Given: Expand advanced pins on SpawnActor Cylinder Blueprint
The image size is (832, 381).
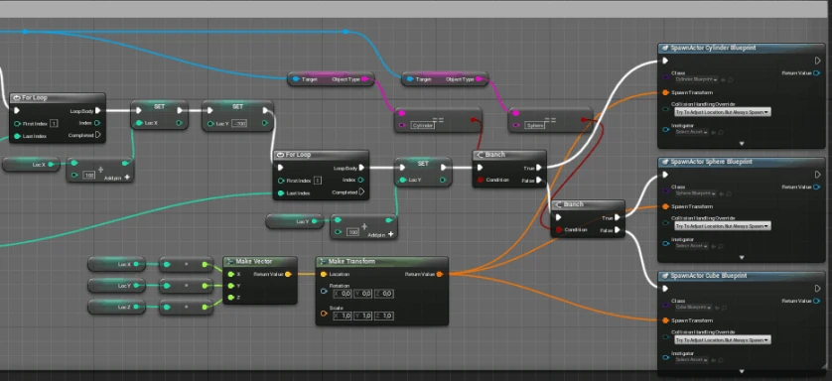Looking at the screenshot, I should tap(742, 144).
